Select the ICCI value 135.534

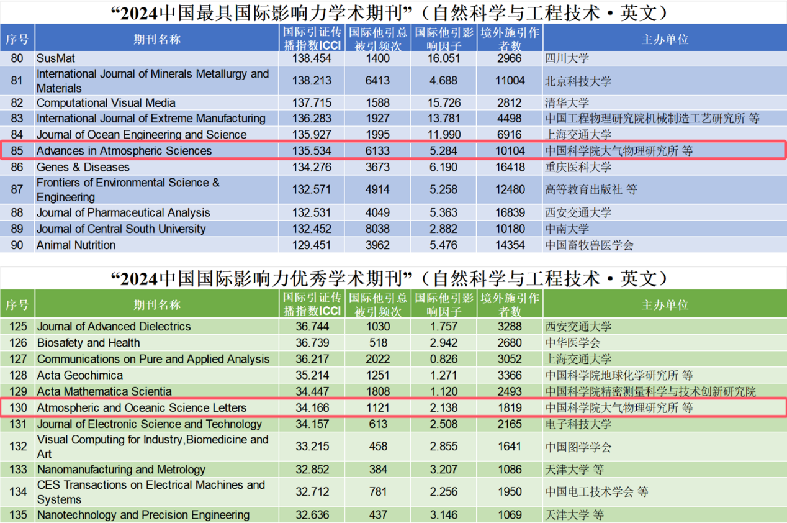click(x=312, y=151)
